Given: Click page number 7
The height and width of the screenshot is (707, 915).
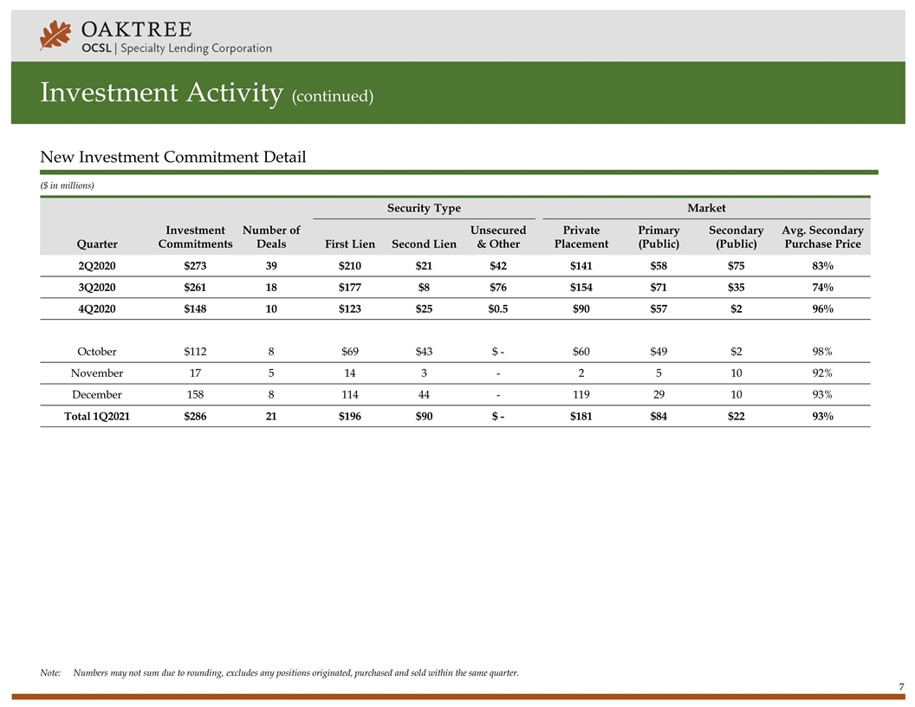Looking at the screenshot, I should pos(901,685).
